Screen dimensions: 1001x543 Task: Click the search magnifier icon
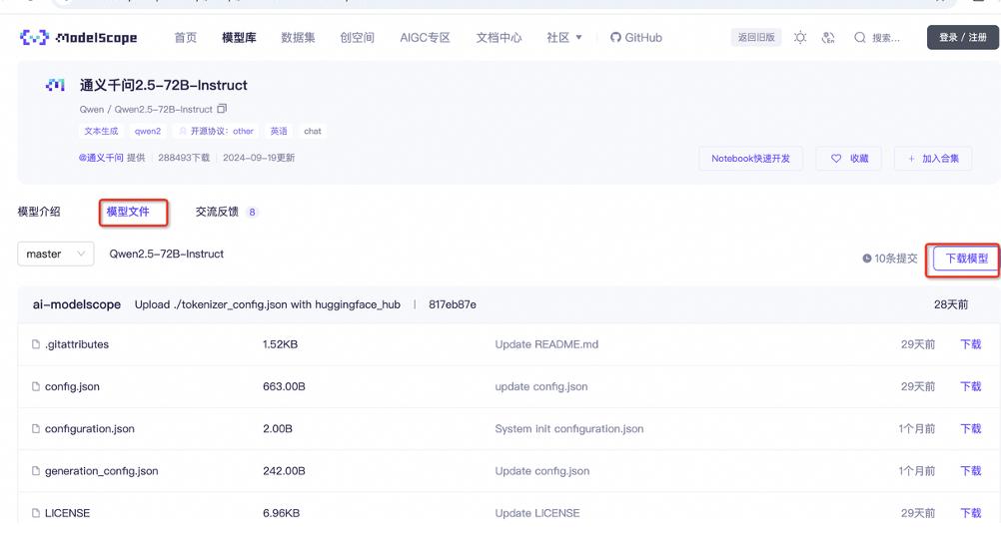tap(860, 38)
